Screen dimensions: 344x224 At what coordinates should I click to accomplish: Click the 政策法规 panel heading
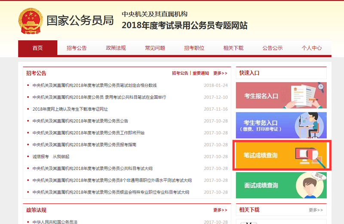(x=37, y=210)
